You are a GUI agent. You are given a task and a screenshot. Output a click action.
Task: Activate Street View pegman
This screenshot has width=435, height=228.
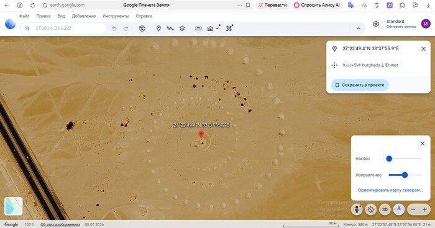coord(357,209)
